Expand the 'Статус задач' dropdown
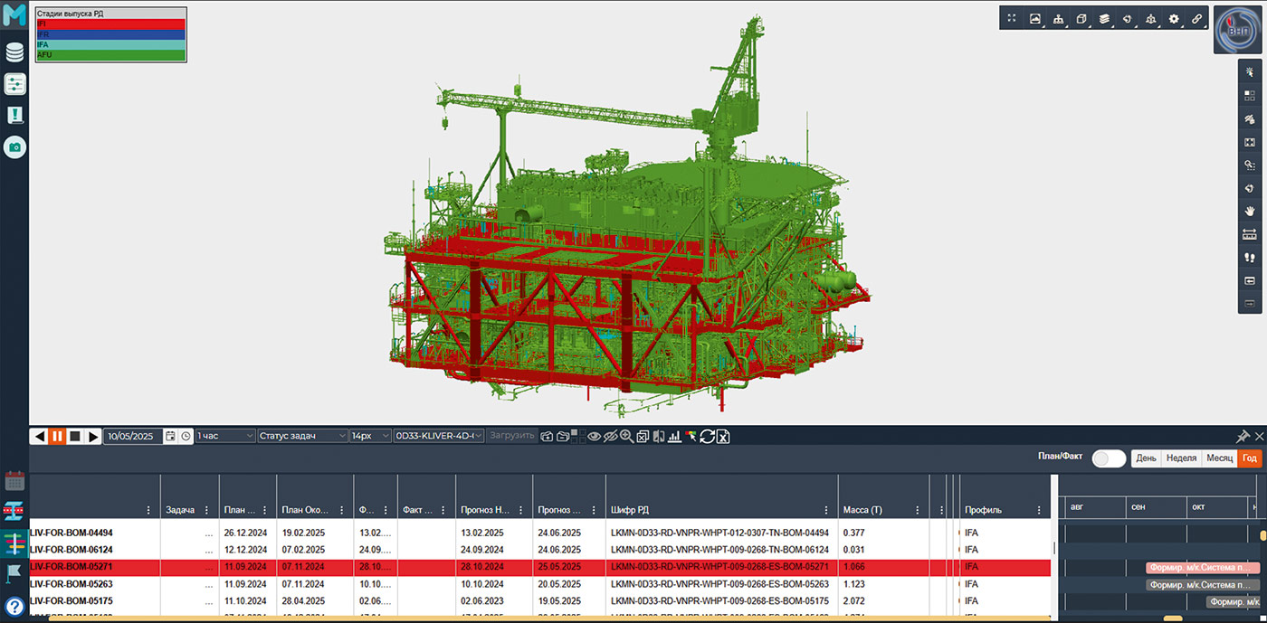Image resolution: width=1267 pixels, height=623 pixels. (302, 436)
